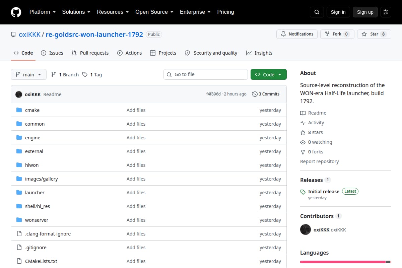Click the book icon next to Readme
The image size is (402, 268).
click(x=303, y=113)
